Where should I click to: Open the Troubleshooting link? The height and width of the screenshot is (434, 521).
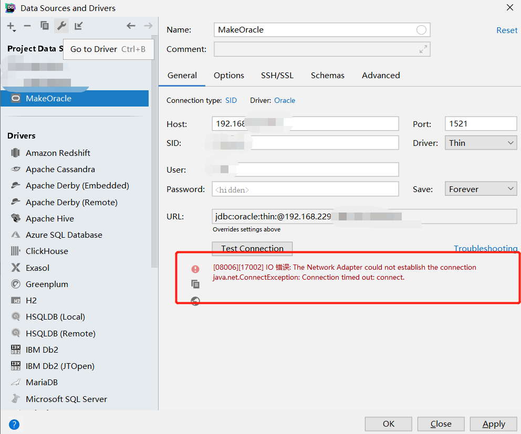point(485,248)
